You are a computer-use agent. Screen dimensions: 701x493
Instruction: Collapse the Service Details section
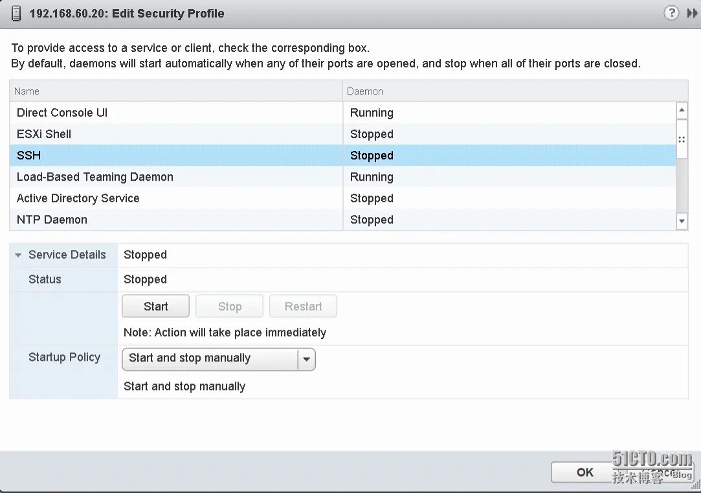pos(17,255)
